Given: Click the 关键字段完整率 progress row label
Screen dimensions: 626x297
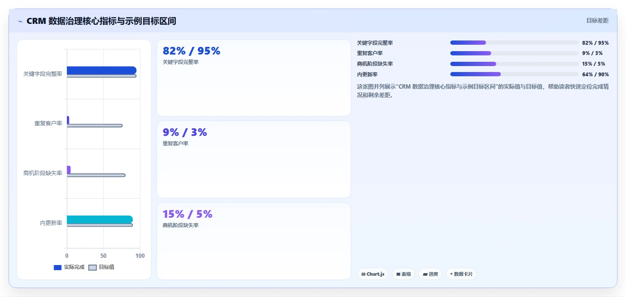Looking at the screenshot, I should (375, 43).
